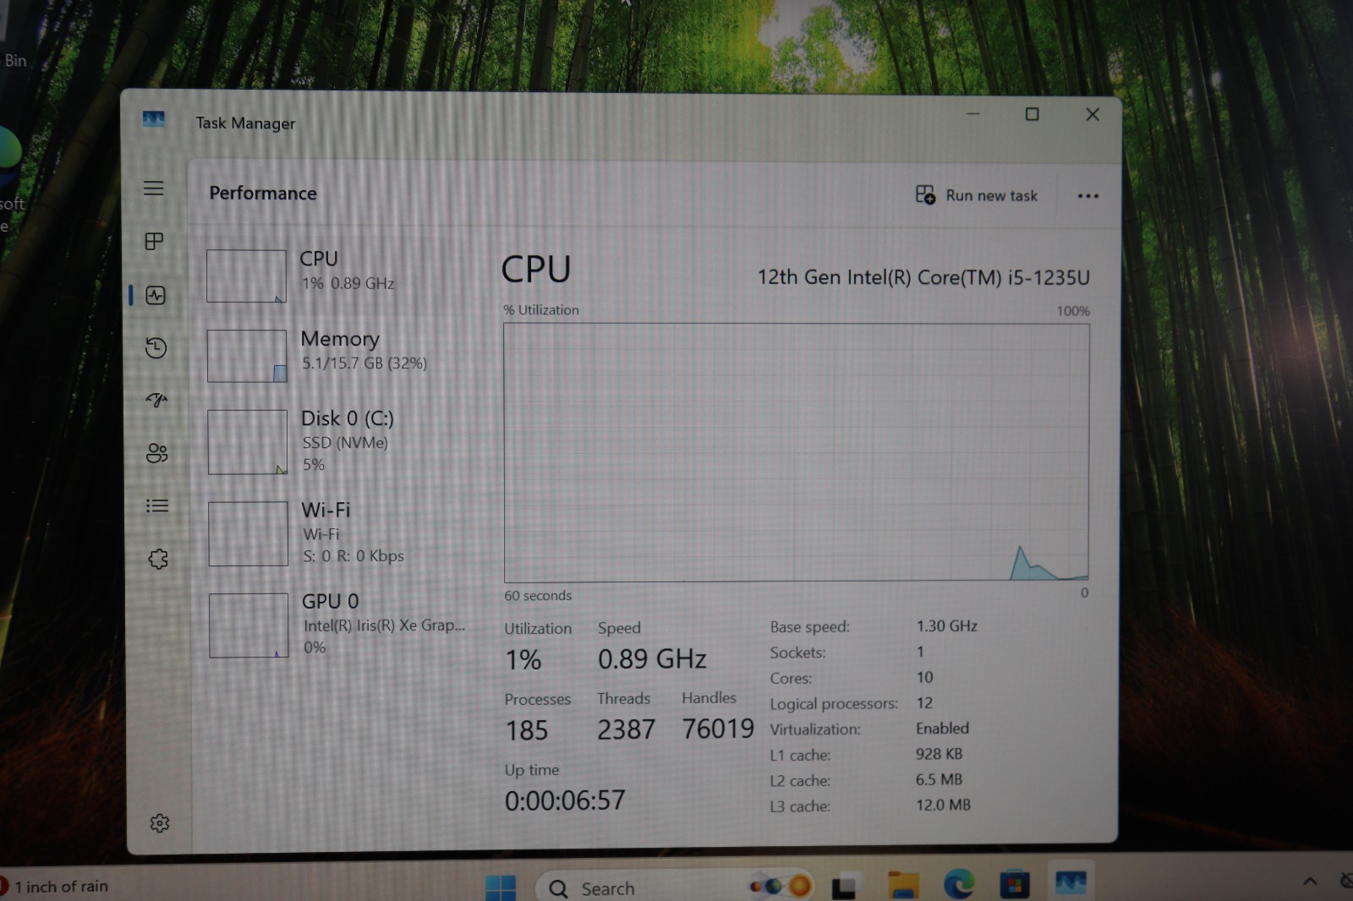Close the Task Manager window
This screenshot has width=1353, height=901.
(1093, 115)
